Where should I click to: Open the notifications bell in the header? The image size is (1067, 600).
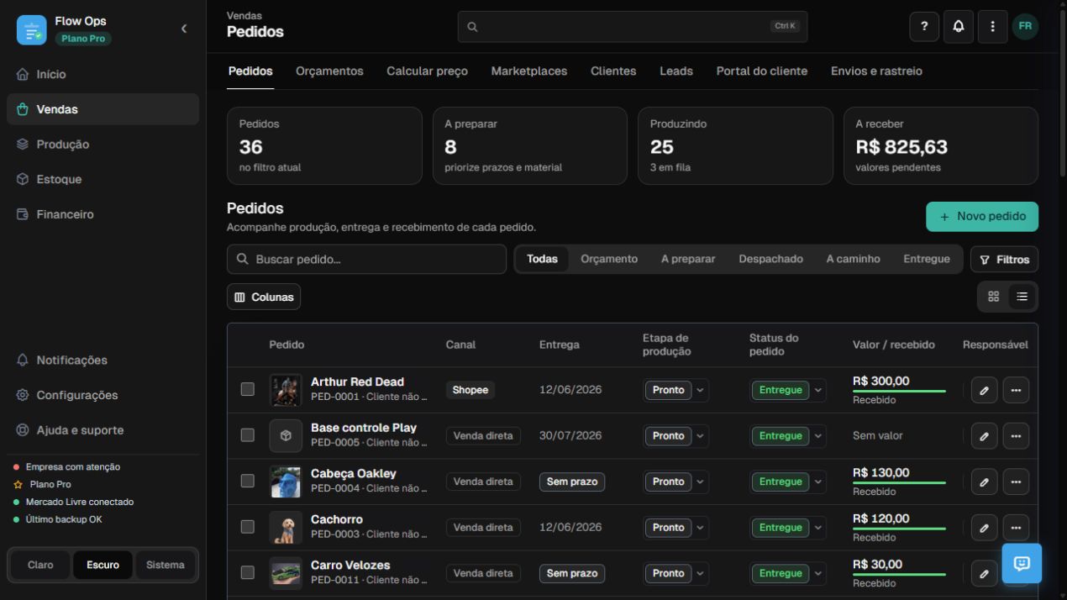point(958,26)
